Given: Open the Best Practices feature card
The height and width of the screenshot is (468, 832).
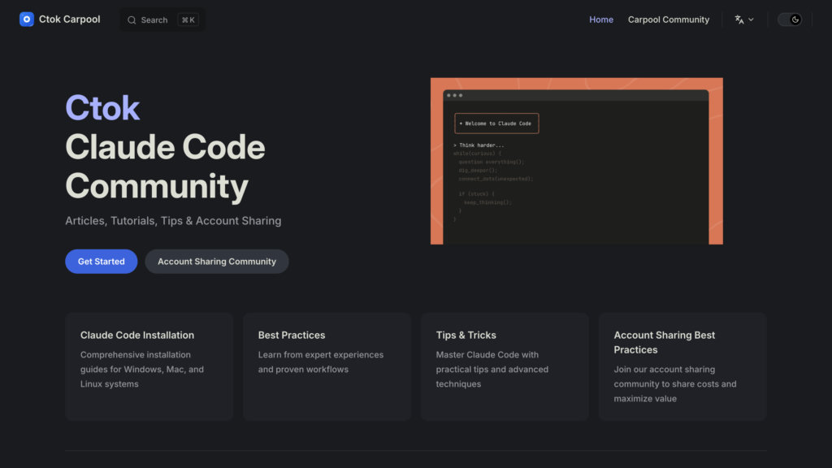Looking at the screenshot, I should pos(327,366).
